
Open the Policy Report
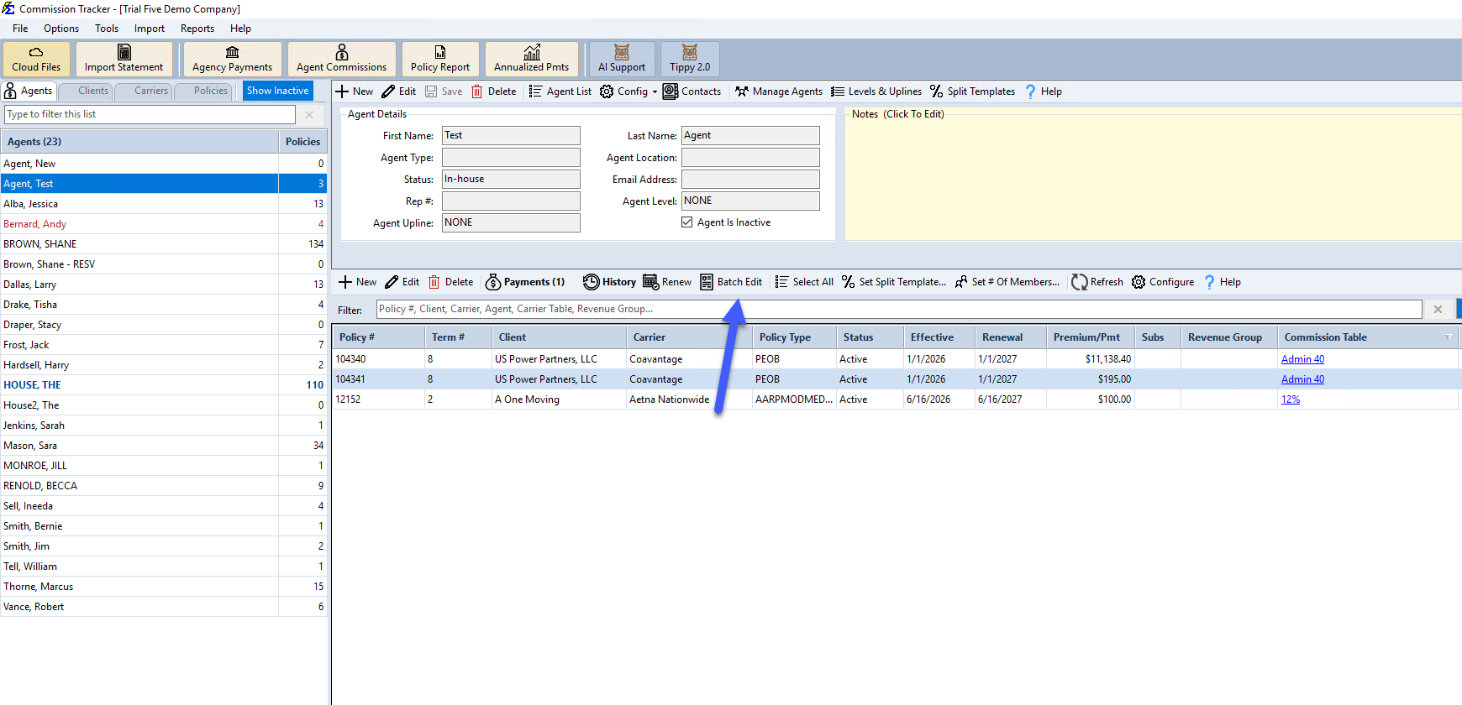pyautogui.click(x=440, y=60)
